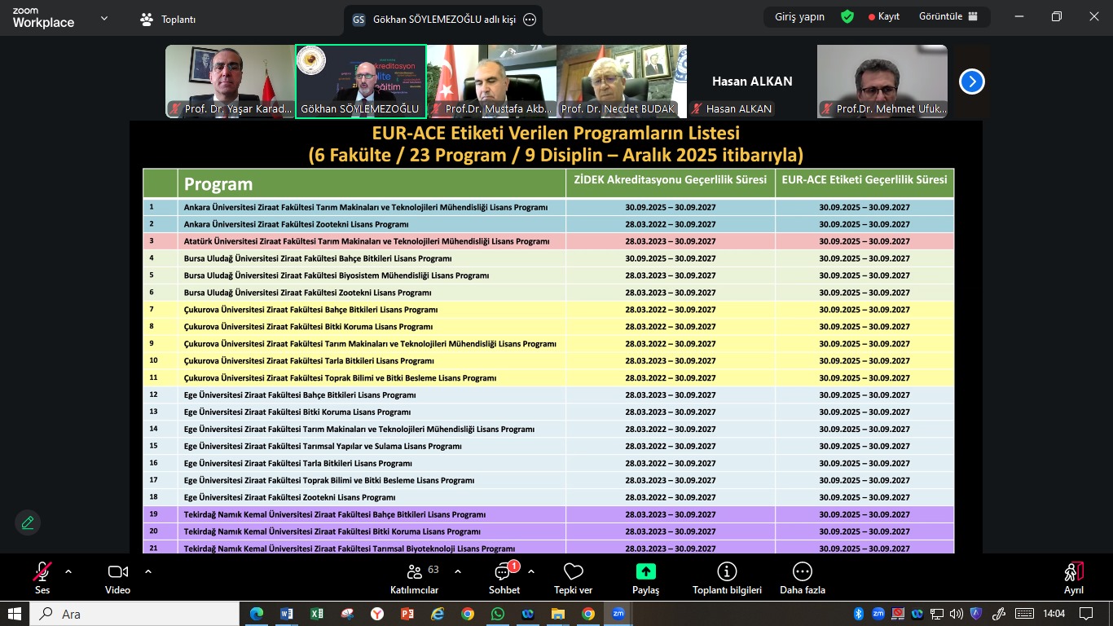1113x626 pixels.
Task: Expand audio options arrow beside Ses
Action: point(68,571)
